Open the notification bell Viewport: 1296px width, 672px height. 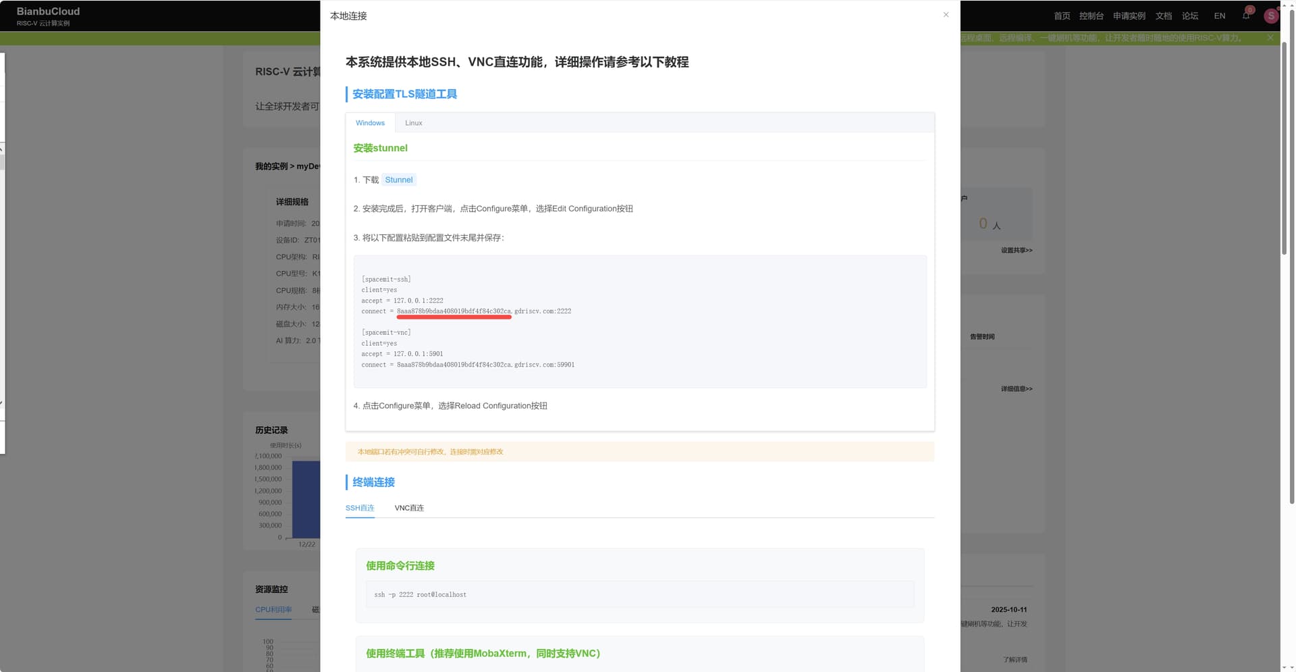tap(1246, 16)
